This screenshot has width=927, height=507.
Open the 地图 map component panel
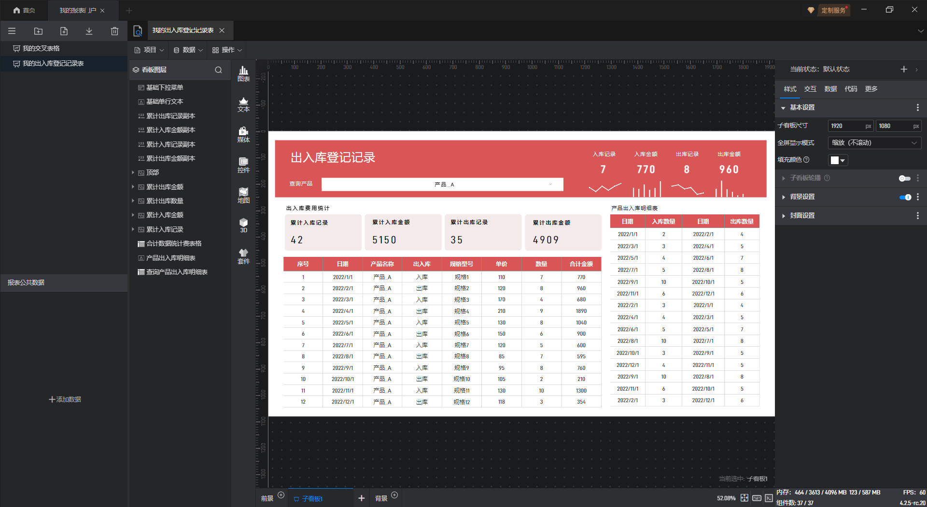(x=243, y=196)
